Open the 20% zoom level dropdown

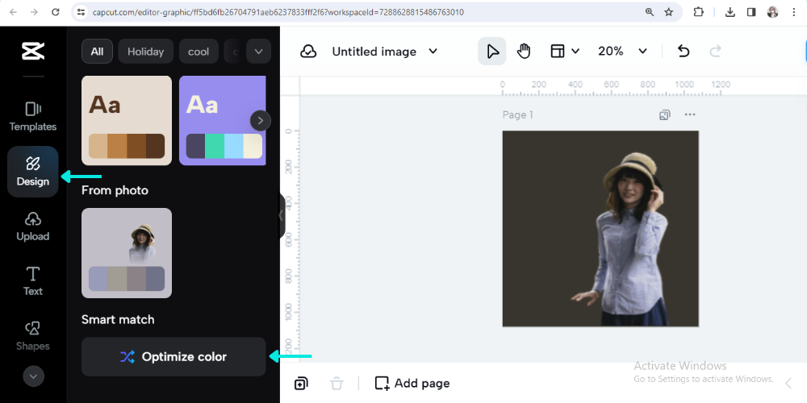(621, 51)
